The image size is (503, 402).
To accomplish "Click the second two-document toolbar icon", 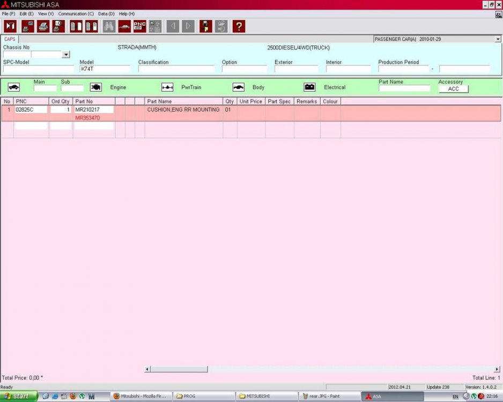I will [x=91, y=26].
